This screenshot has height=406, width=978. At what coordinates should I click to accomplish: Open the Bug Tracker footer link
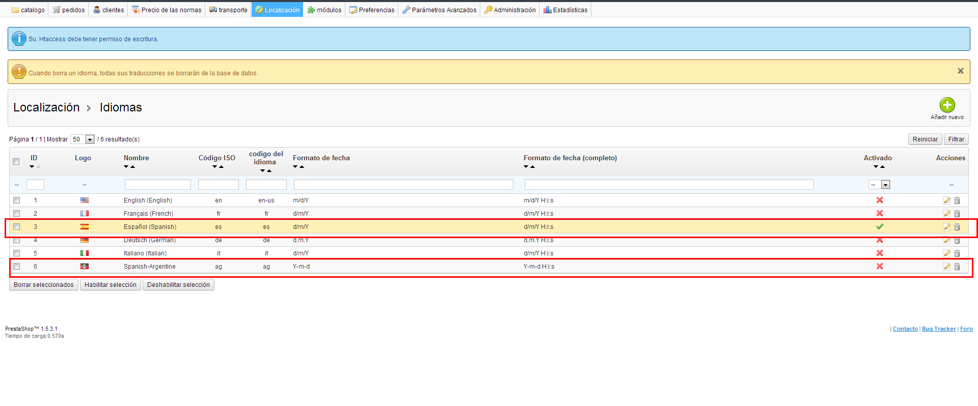click(x=939, y=329)
